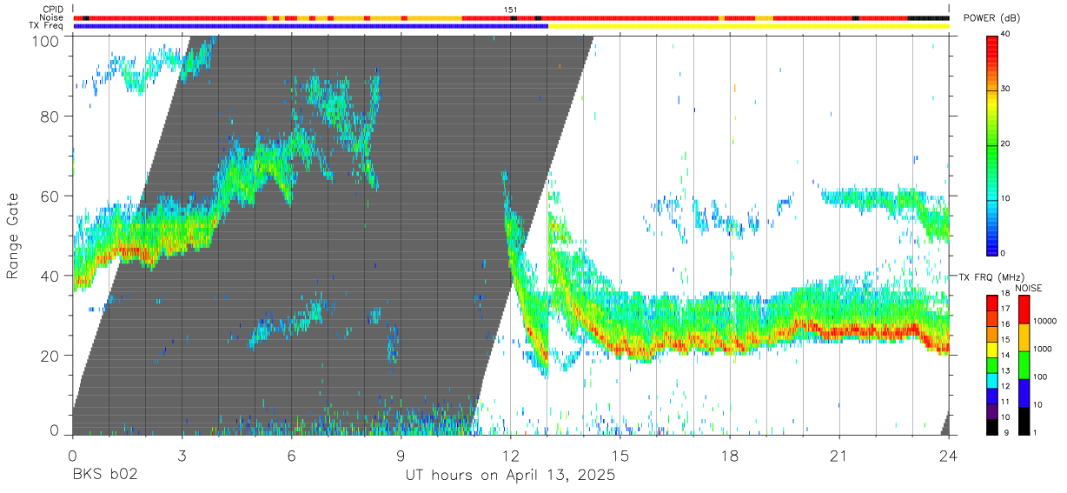Click the BKS b02 radar beam label
The width and height of the screenshot is (1067, 493).
[105, 476]
